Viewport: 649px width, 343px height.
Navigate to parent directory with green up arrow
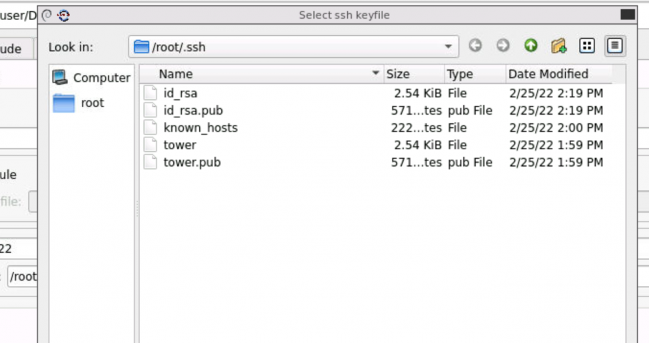click(531, 45)
